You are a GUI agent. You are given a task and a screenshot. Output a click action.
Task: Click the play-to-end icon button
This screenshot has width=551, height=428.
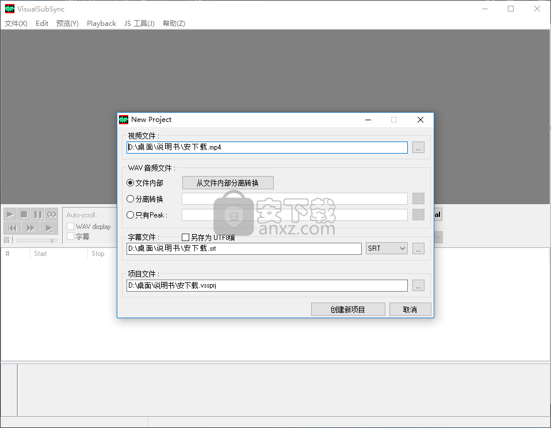pyautogui.click(x=49, y=228)
